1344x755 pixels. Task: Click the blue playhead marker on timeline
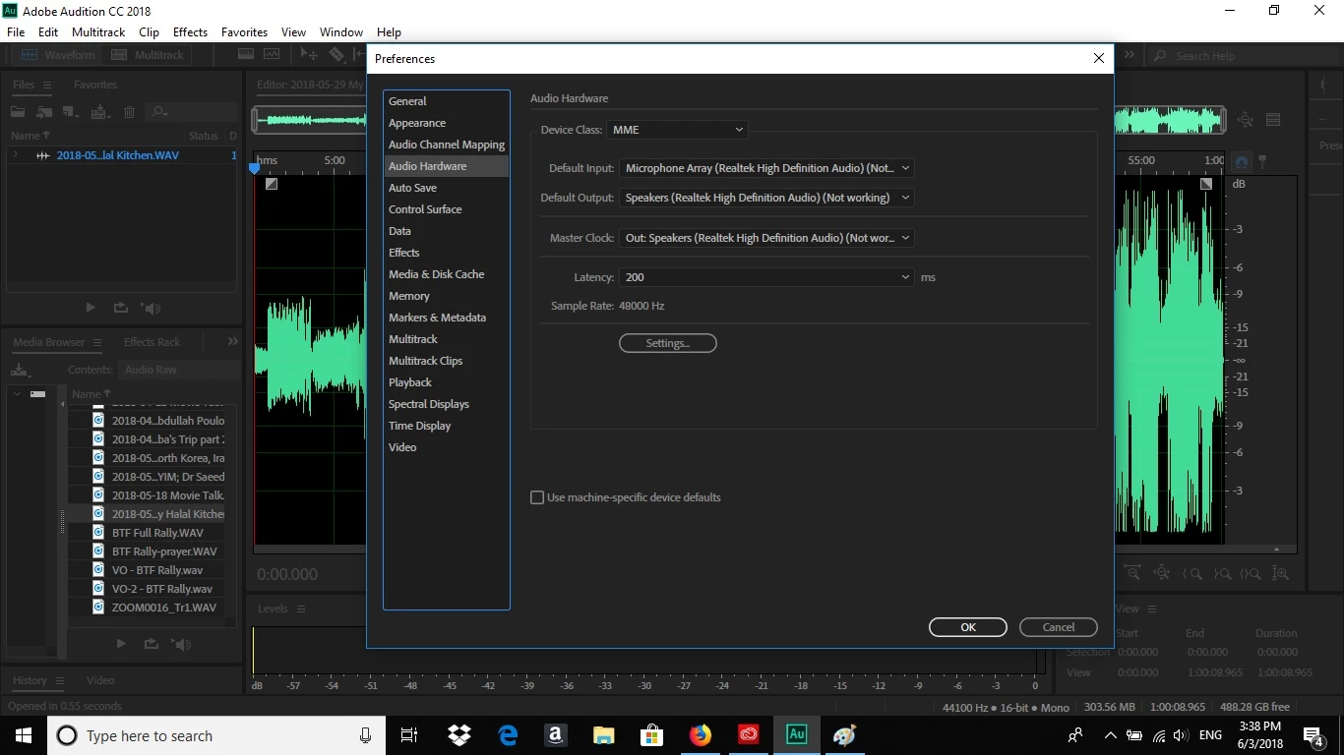click(x=255, y=168)
